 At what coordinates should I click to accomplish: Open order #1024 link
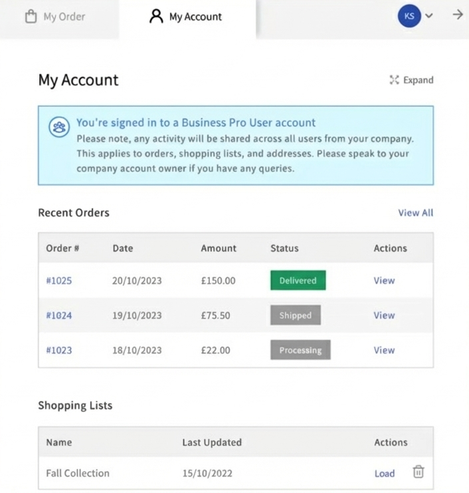[x=59, y=315]
